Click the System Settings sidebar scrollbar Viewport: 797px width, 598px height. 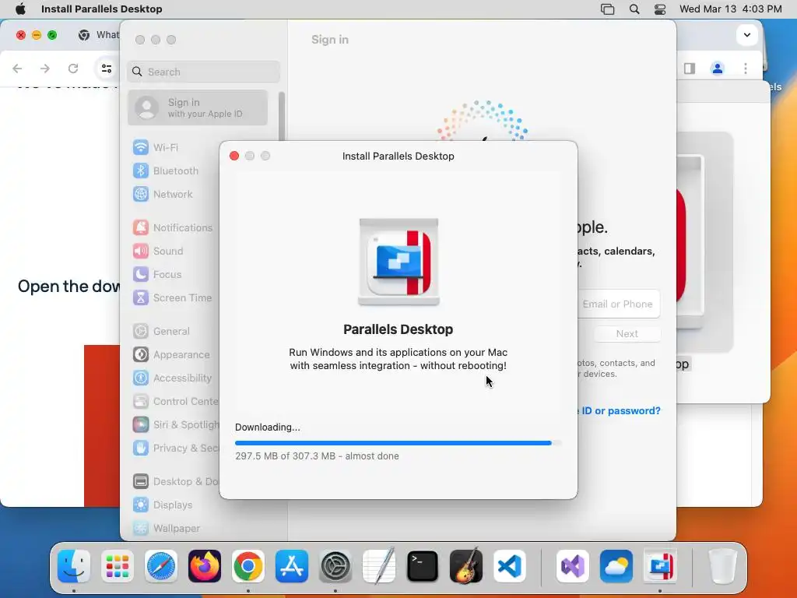[281, 117]
